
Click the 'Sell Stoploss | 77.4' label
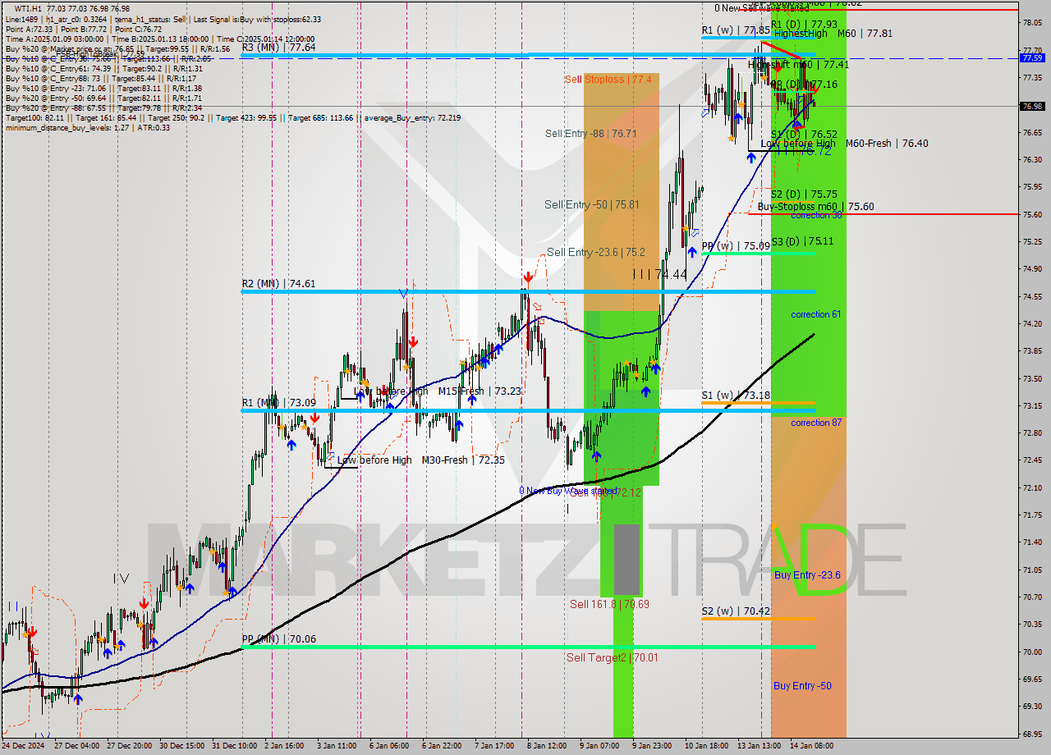[608, 80]
